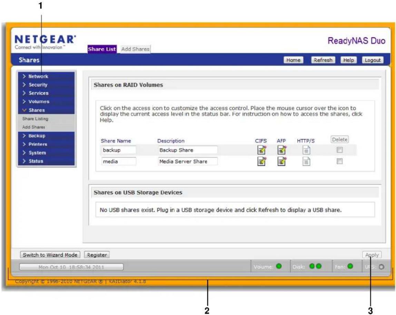Click the Shares on USB Storage Devices heading
Screen dimensions: 396x315
click(138, 192)
